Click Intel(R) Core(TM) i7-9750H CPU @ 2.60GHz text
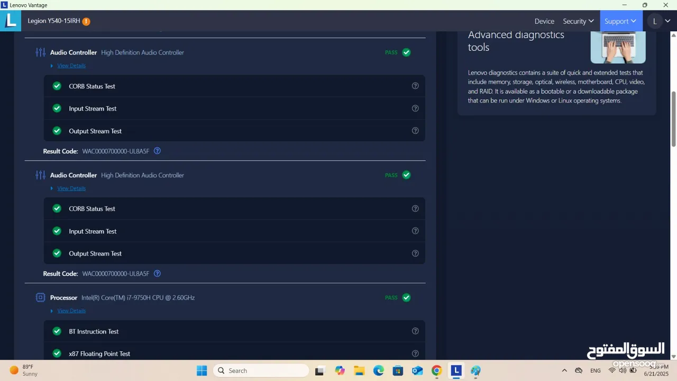 pyautogui.click(x=138, y=298)
